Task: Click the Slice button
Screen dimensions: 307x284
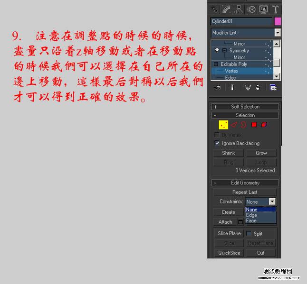Action: pyautogui.click(x=229, y=243)
